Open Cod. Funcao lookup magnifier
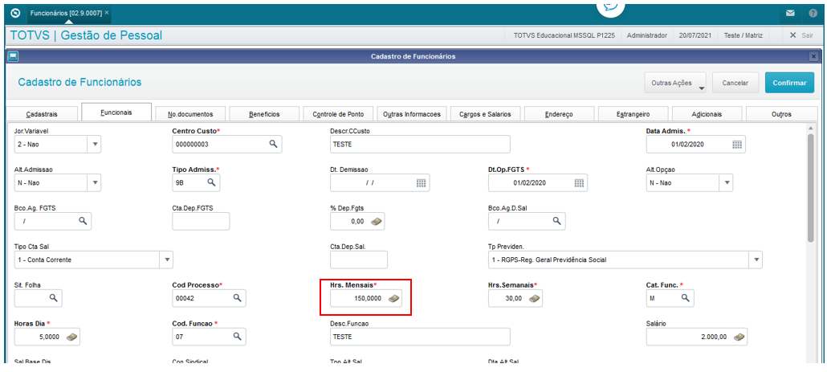 [237, 336]
